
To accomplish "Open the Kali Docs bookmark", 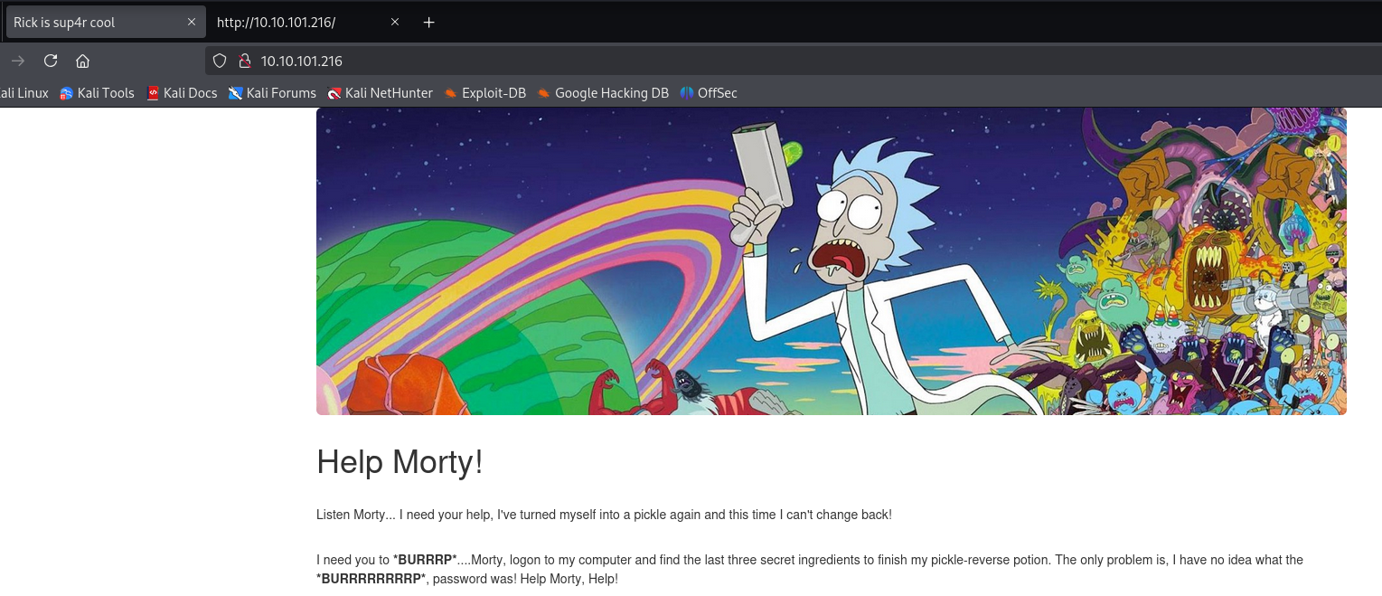I will [182, 93].
